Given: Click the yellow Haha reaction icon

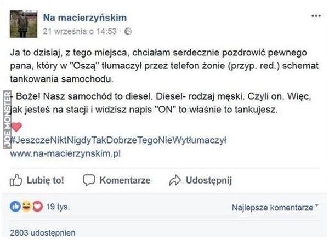Looking at the screenshot, I should (26, 207).
